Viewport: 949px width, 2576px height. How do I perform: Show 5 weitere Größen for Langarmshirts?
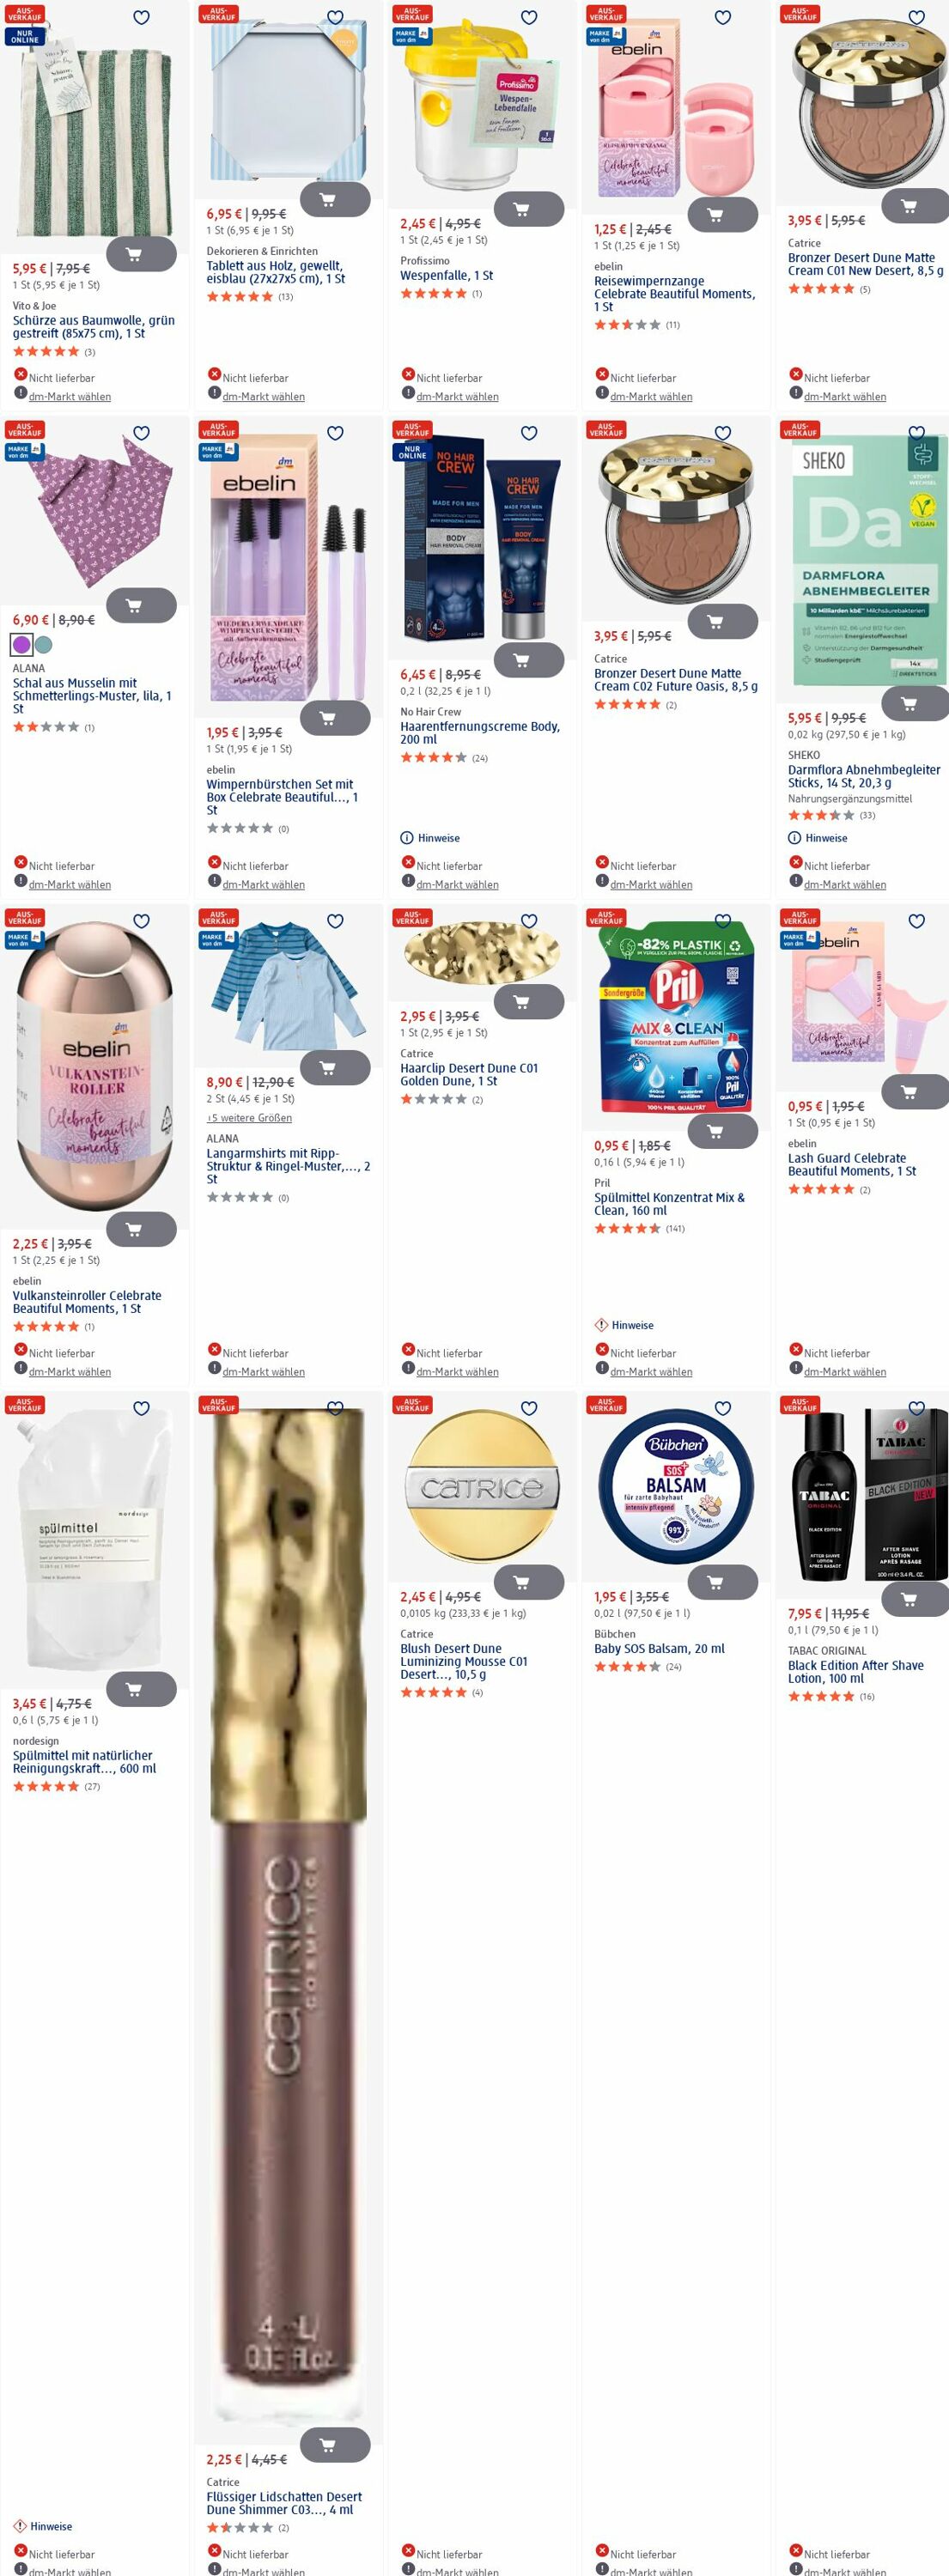[x=249, y=1118]
